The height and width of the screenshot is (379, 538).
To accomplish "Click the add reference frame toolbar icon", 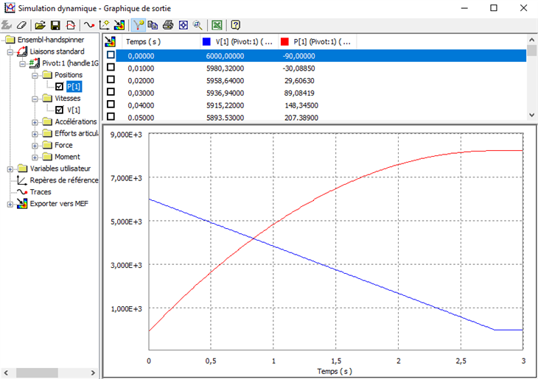I will point(104,25).
